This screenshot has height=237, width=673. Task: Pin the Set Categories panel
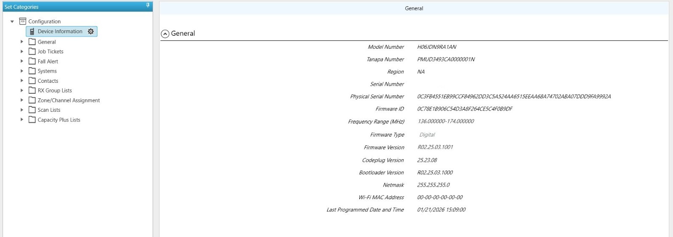tap(148, 5)
